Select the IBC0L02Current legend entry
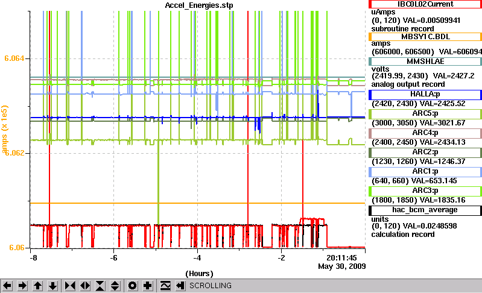Image resolution: width=482 pixels, height=293 pixels. pyautogui.click(x=425, y=4)
